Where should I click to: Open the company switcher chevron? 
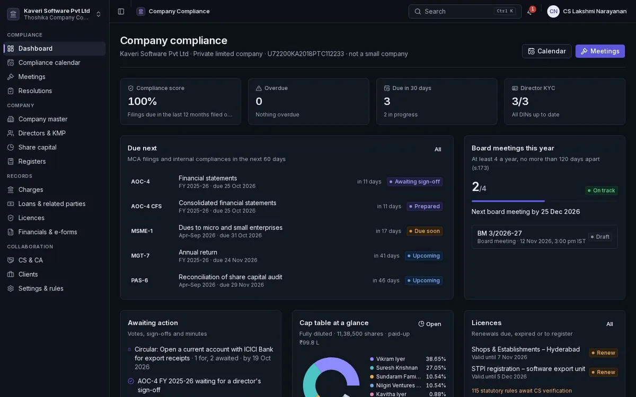(99, 14)
